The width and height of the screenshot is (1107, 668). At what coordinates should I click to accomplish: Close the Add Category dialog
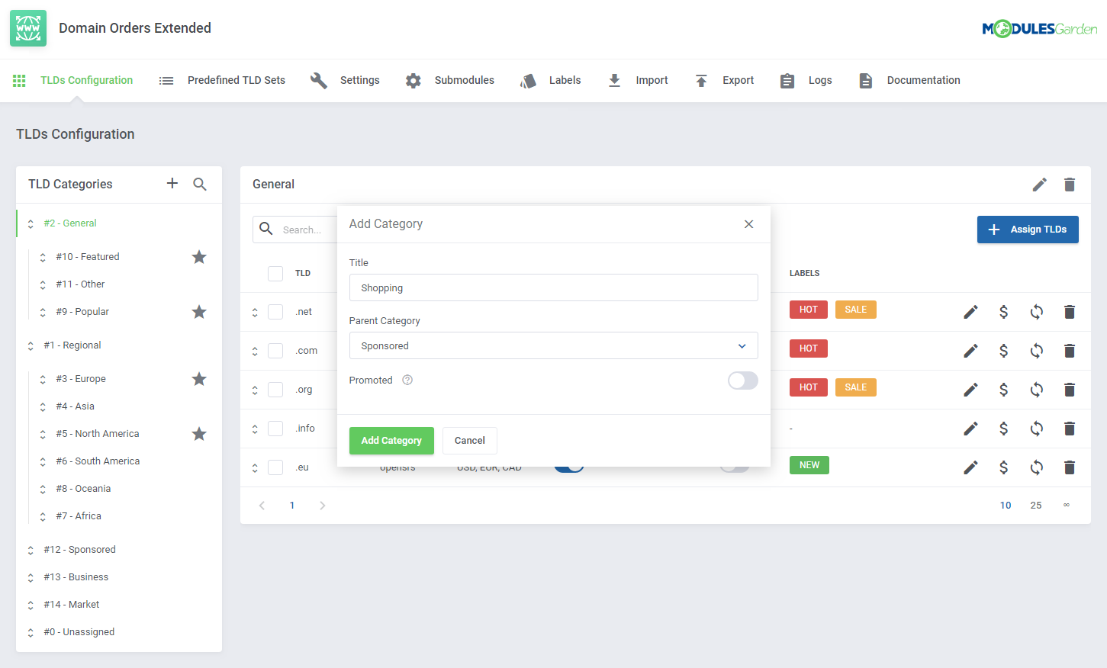[748, 224]
